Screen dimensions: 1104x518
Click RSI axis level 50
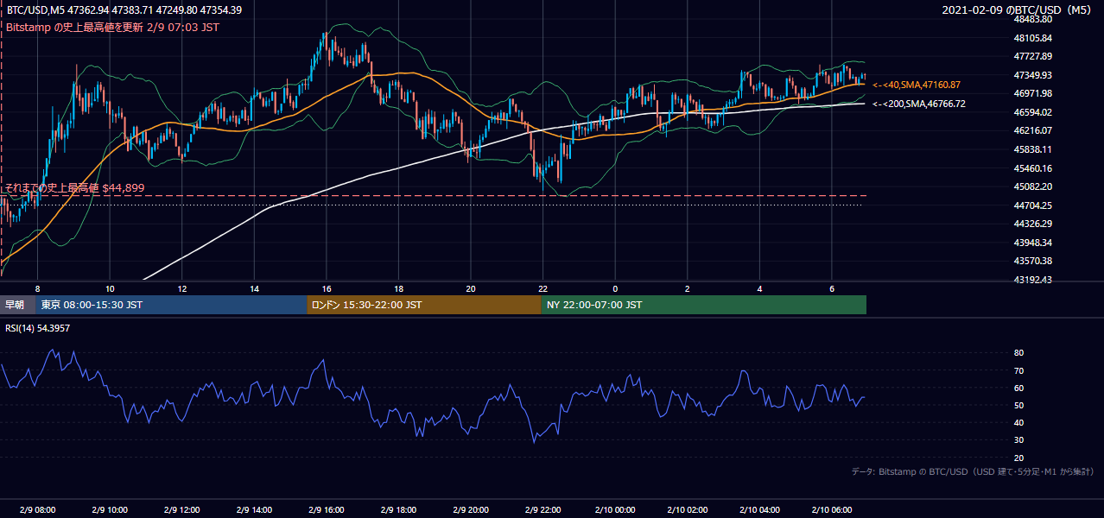point(1018,405)
